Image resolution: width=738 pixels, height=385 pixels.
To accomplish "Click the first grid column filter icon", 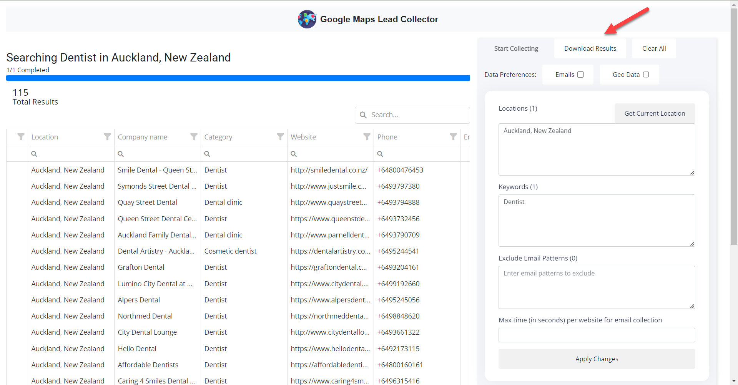I will 21,137.
